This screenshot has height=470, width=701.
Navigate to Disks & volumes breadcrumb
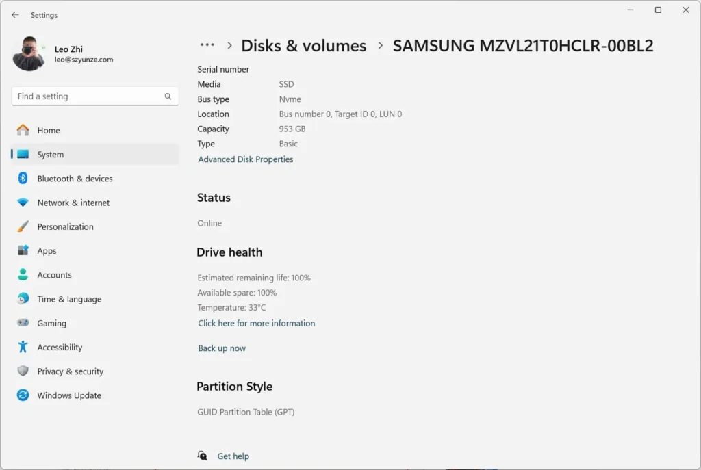coord(303,46)
